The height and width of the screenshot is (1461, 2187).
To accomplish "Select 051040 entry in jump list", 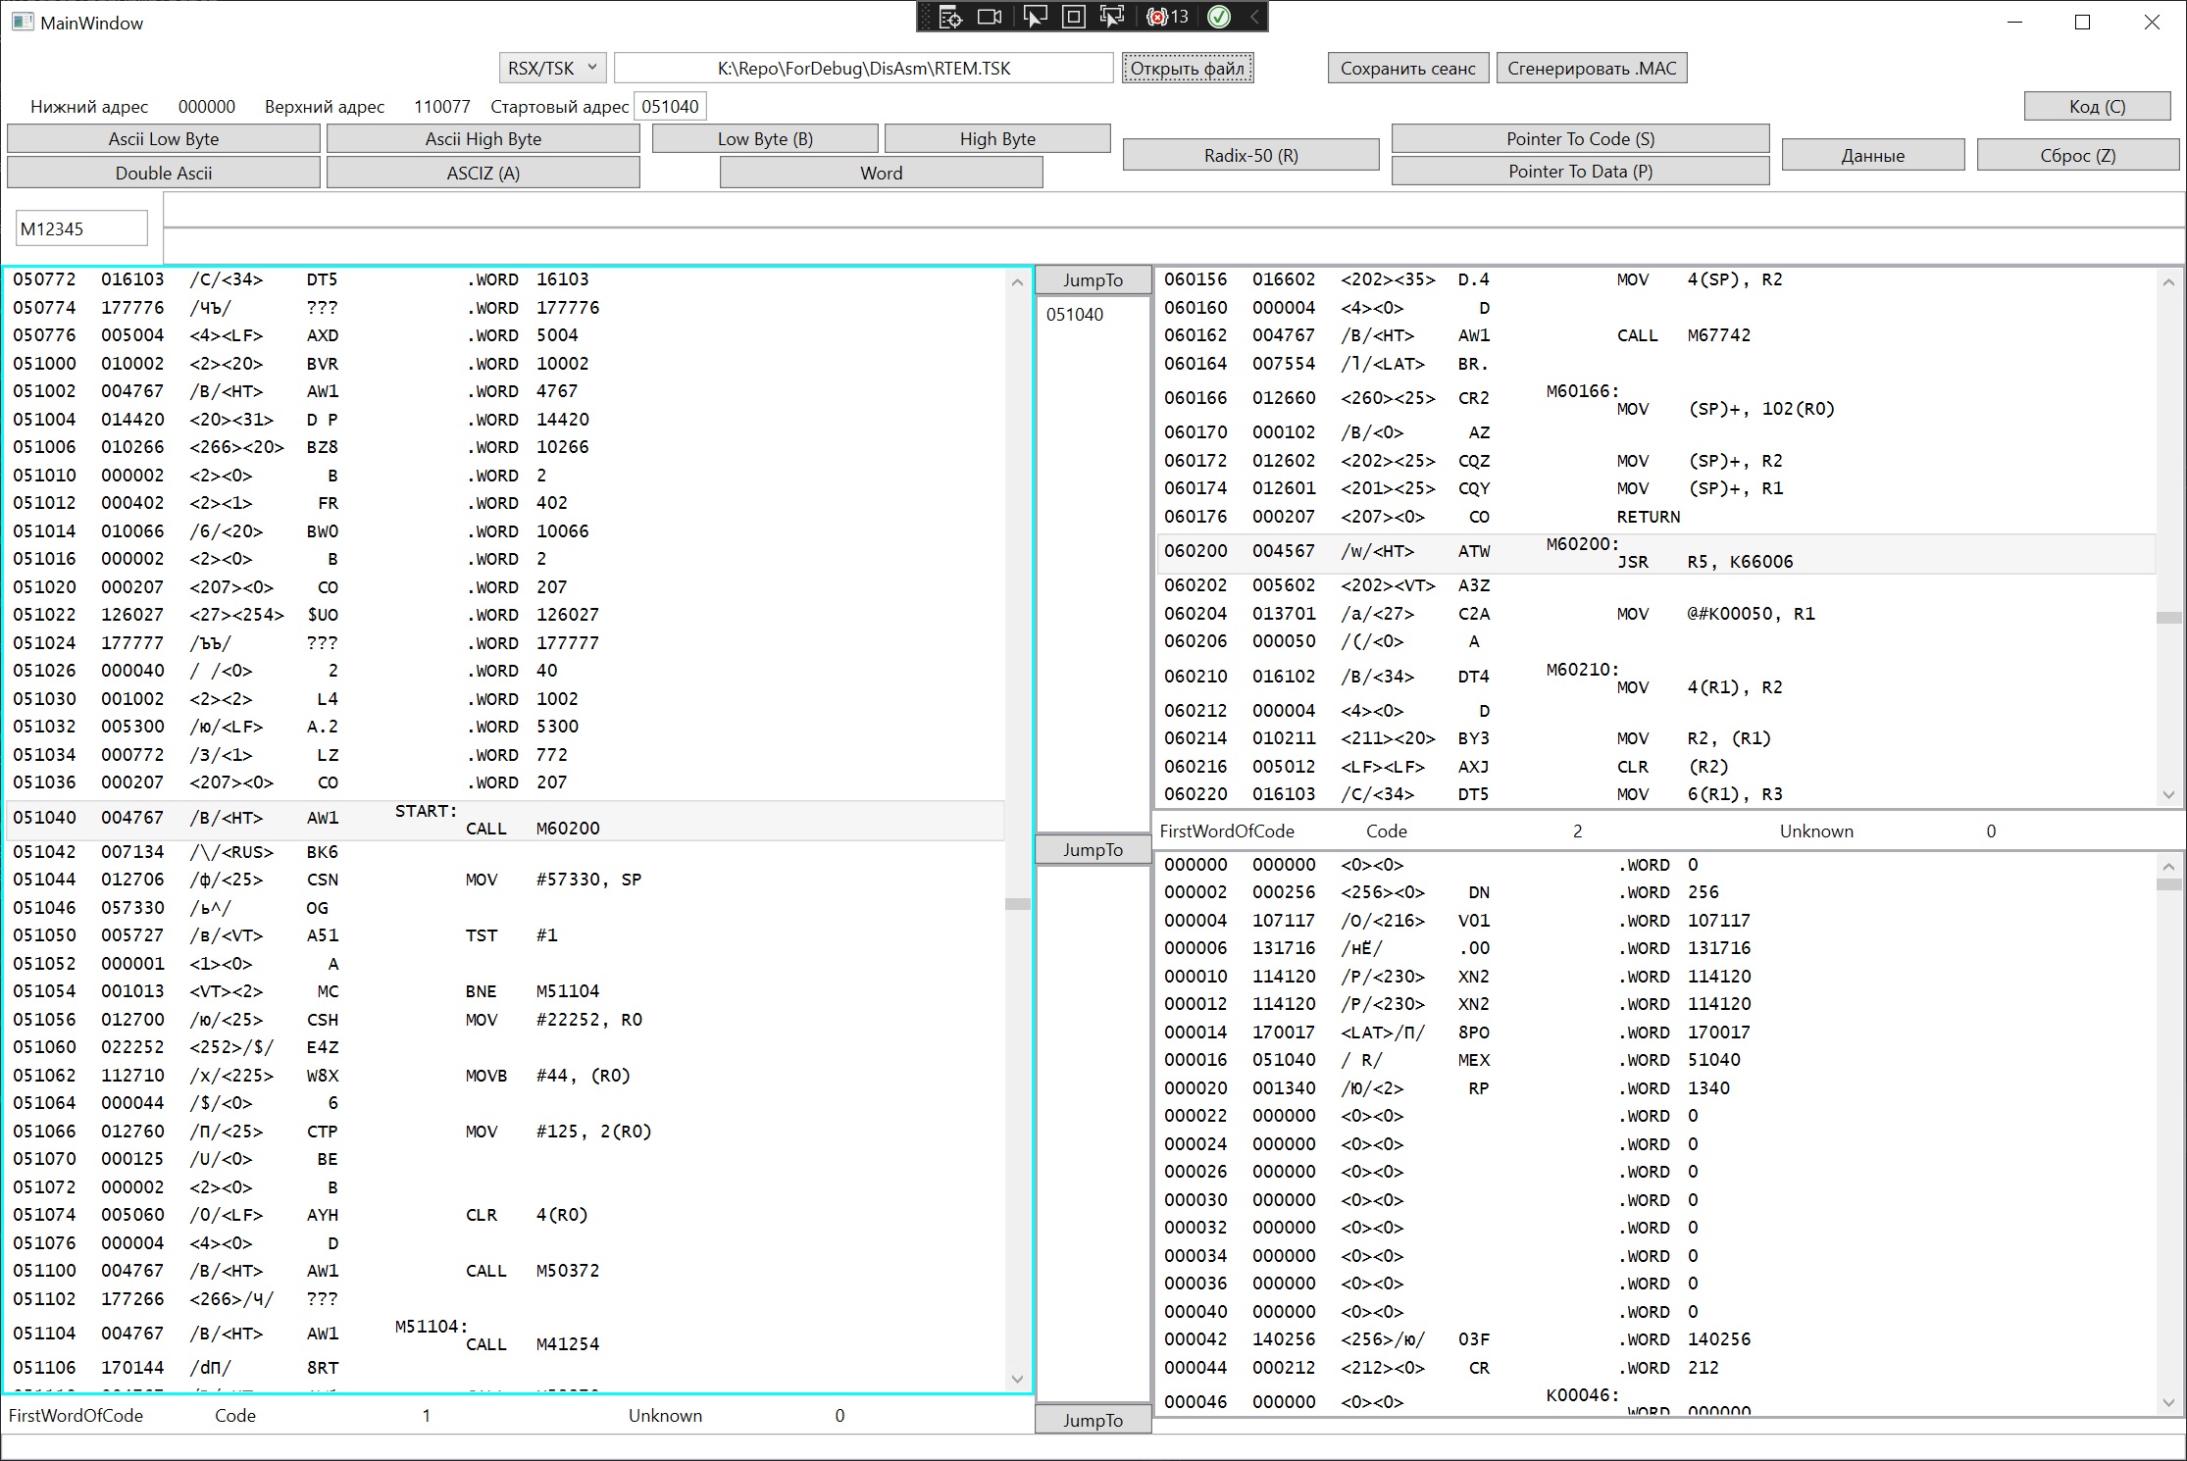I will [x=1075, y=315].
